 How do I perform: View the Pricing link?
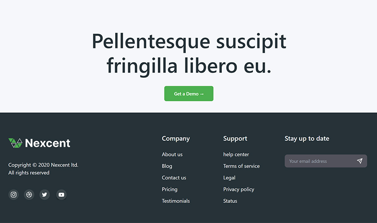pos(169,189)
